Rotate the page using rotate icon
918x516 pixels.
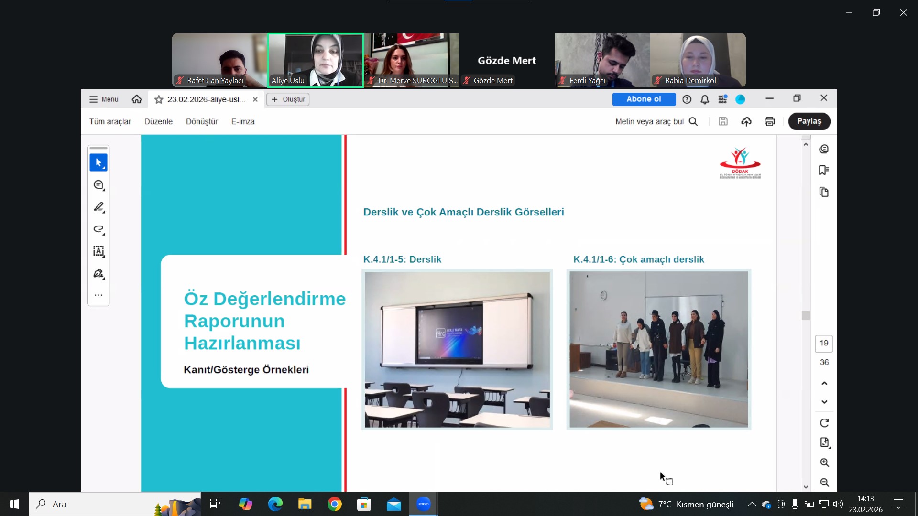point(824,423)
